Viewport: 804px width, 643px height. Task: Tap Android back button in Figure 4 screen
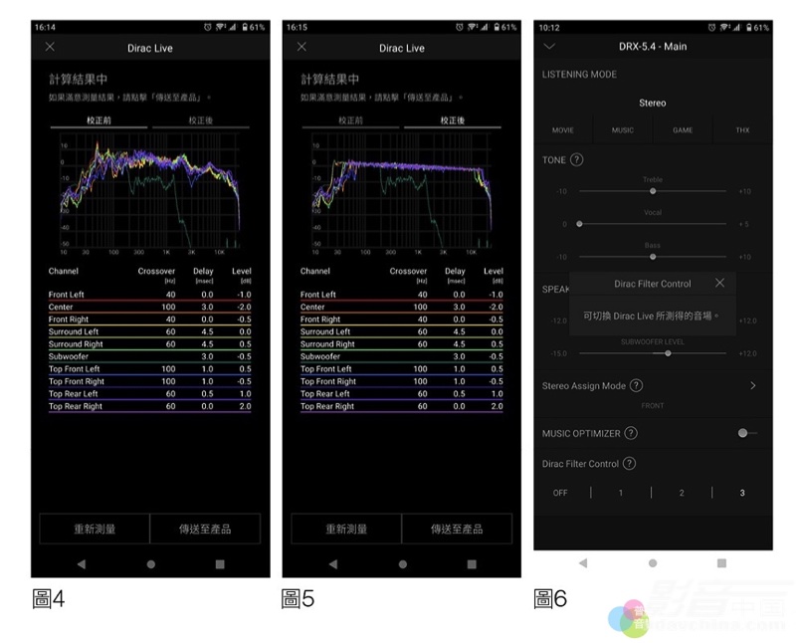tap(81, 564)
